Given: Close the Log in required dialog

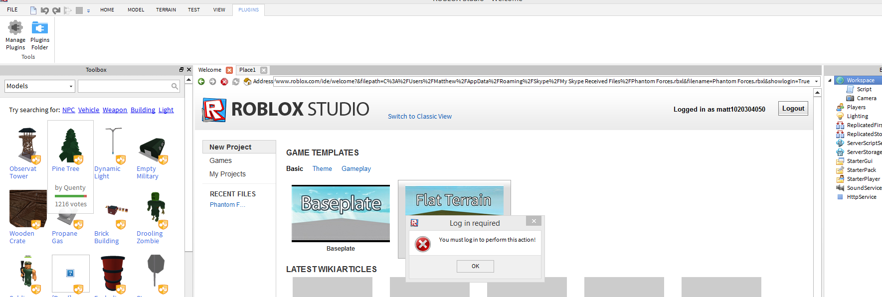Looking at the screenshot, I should (x=533, y=221).
